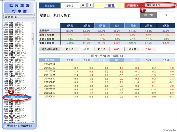Select 2325 矽品 list entry
This screenshot has height=132, width=177.
(14, 51)
